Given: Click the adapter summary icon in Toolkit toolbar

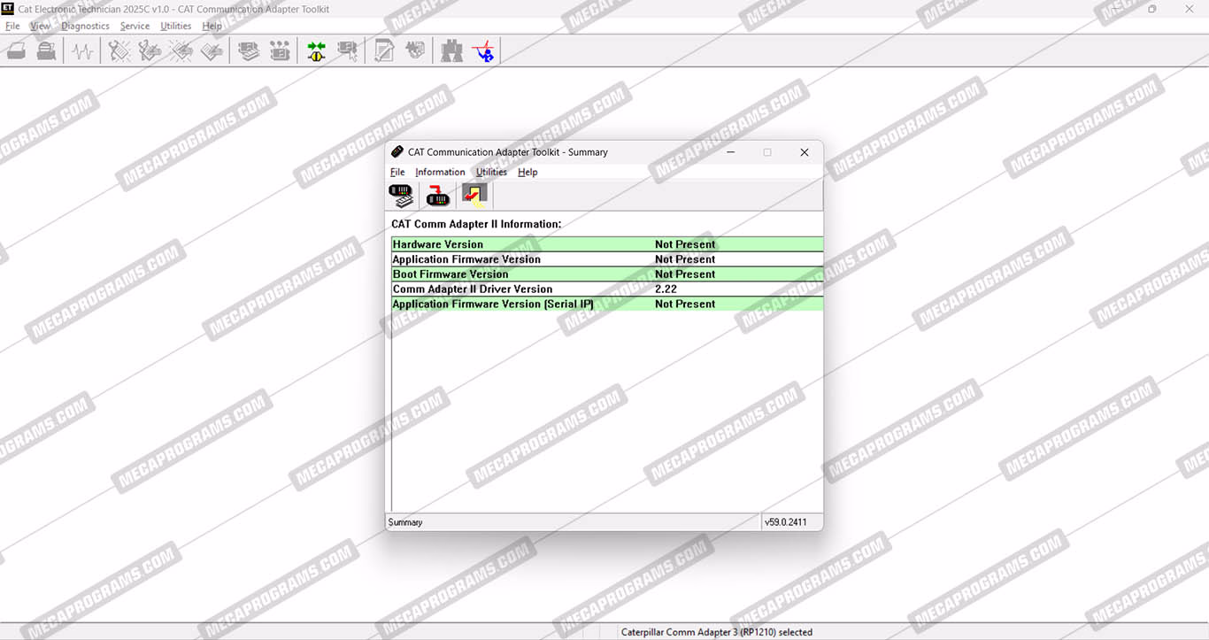Looking at the screenshot, I should [x=401, y=195].
